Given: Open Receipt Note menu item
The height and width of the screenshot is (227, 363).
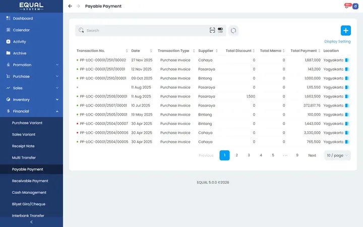Looking at the screenshot, I should pyautogui.click(x=23, y=146).
